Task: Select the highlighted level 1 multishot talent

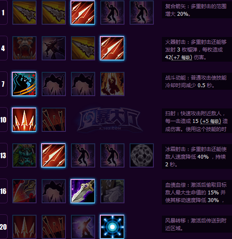Action: click(x=83, y=12)
